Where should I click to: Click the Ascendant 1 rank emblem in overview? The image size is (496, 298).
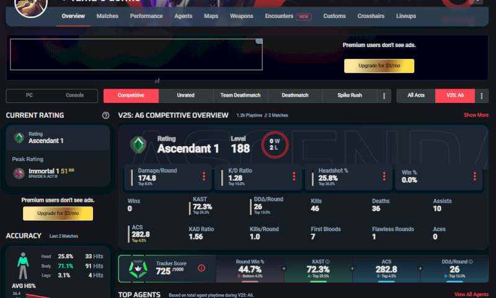point(138,145)
